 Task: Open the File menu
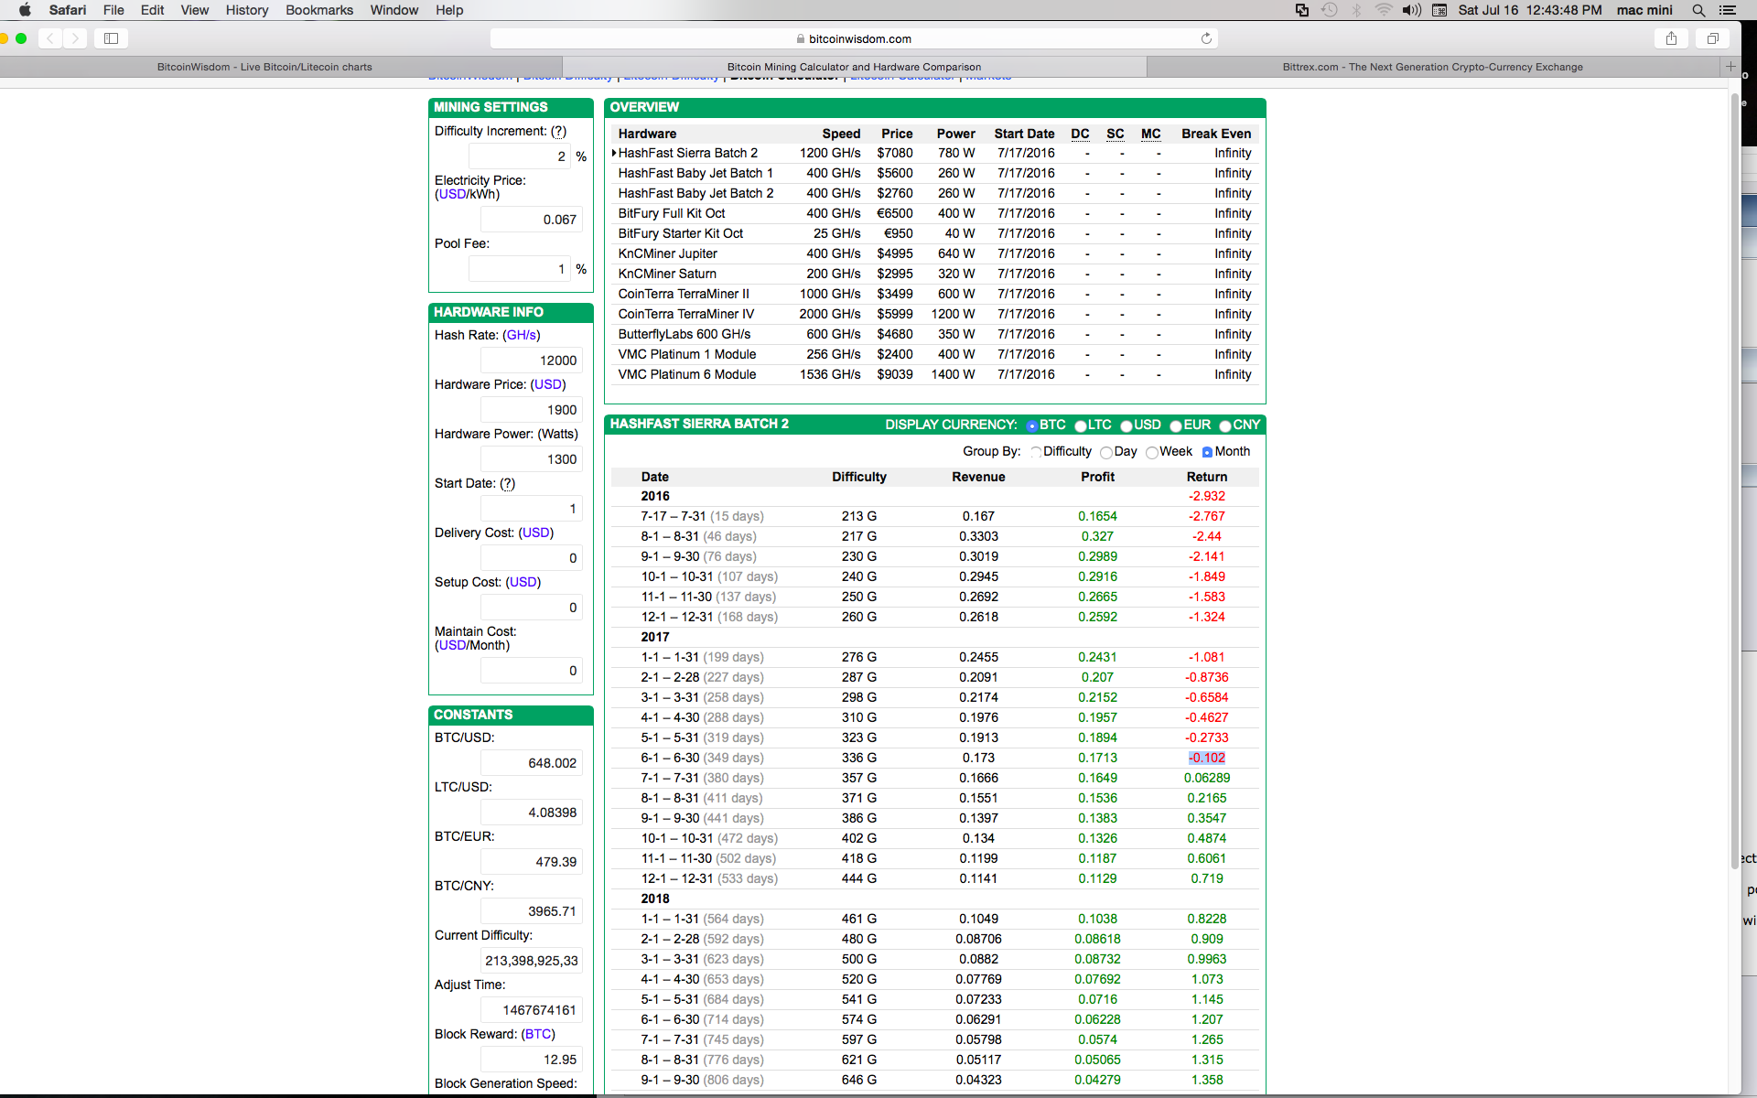(113, 10)
